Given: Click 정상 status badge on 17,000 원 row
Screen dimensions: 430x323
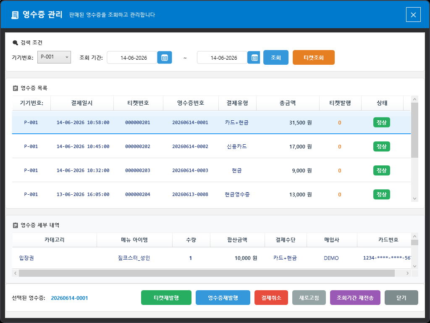Looking at the screenshot, I should click(x=381, y=146).
